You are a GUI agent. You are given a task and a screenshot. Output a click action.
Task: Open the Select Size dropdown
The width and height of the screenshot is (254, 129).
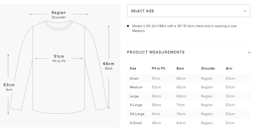point(189,11)
